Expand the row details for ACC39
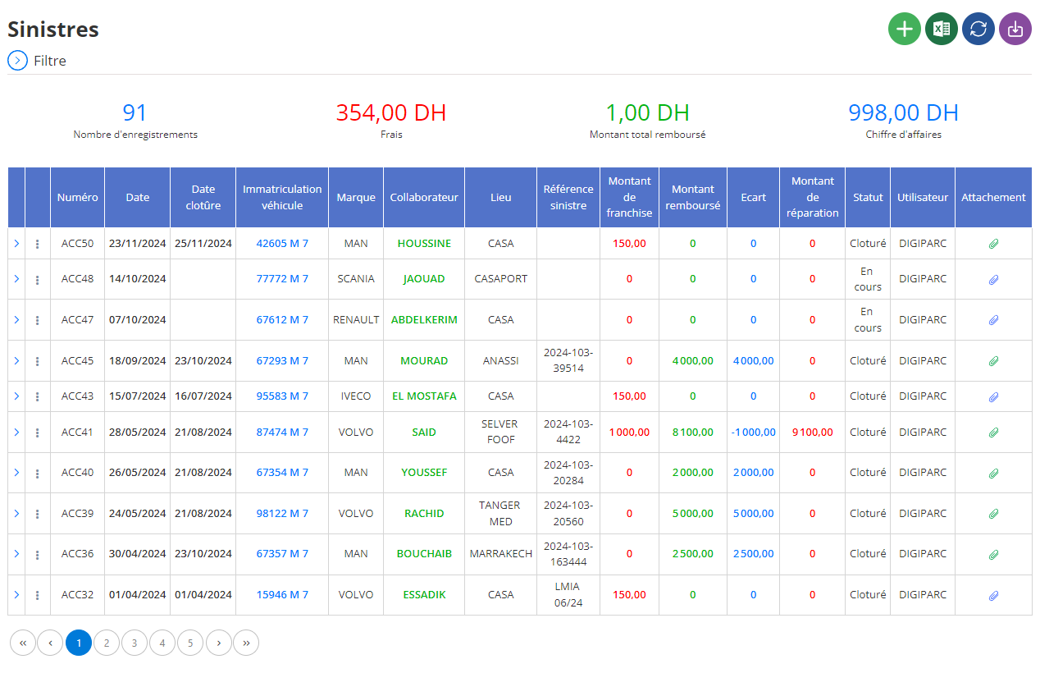 click(16, 514)
